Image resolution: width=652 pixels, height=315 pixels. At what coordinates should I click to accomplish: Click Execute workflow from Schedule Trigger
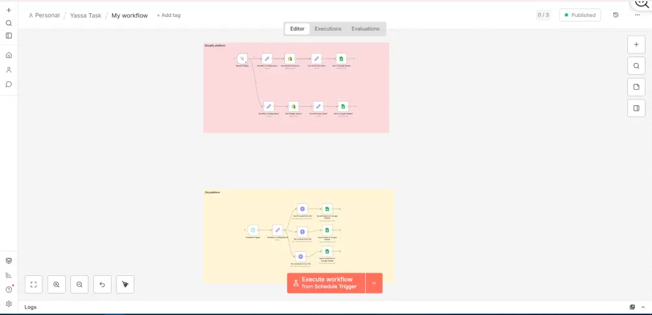coord(326,283)
